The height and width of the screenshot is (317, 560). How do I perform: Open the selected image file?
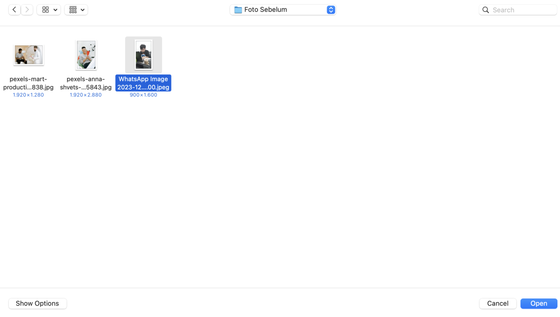pos(539,303)
